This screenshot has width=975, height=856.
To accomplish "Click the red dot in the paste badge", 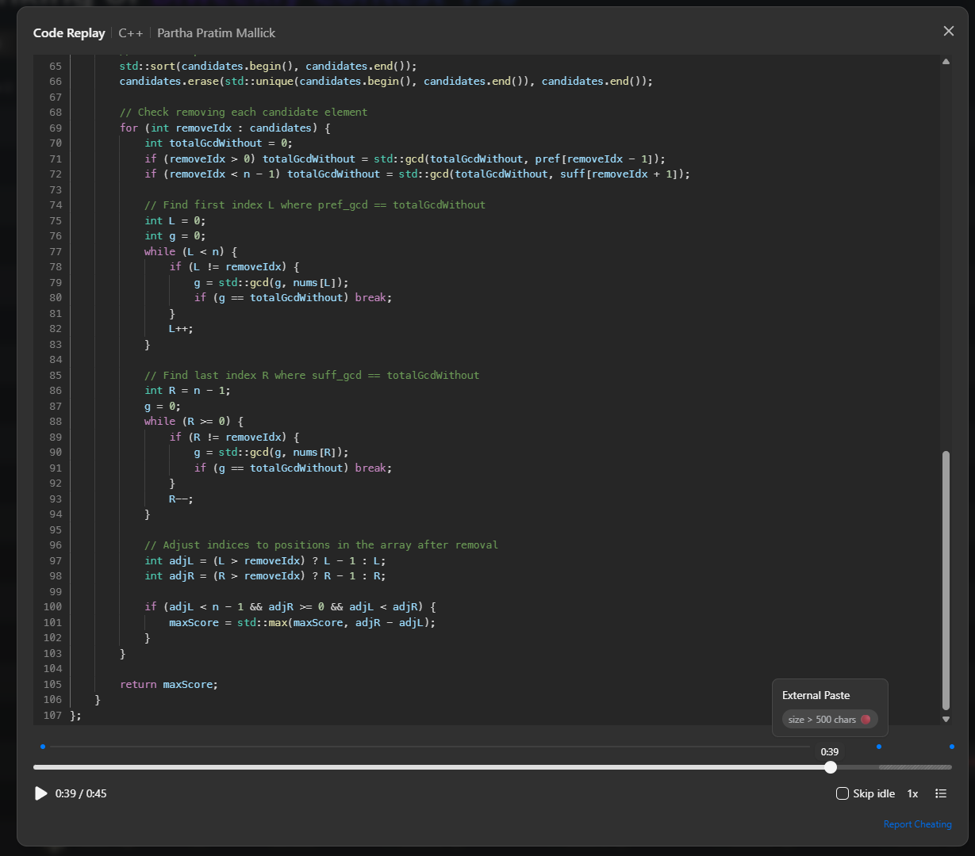I will [865, 719].
